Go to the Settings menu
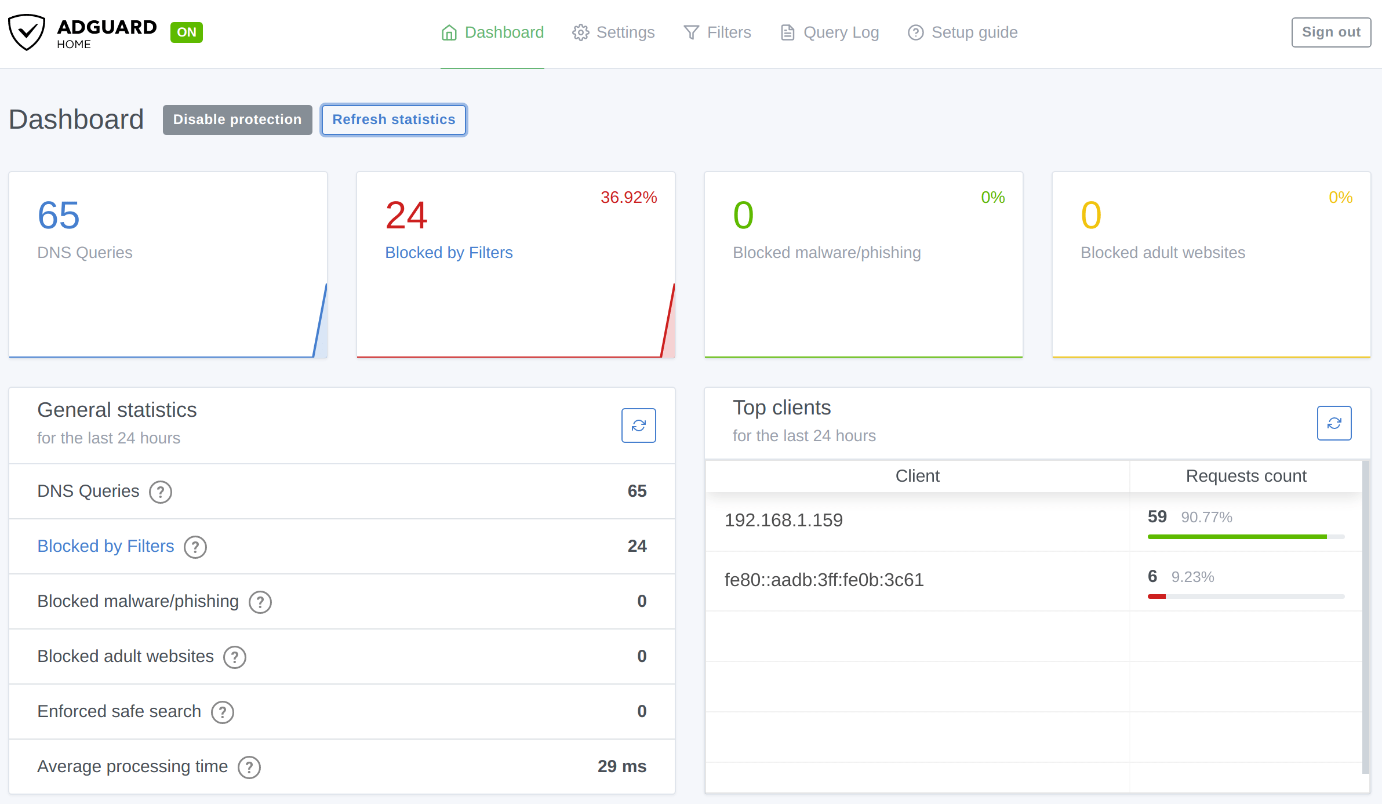1382x804 pixels. tap(613, 32)
